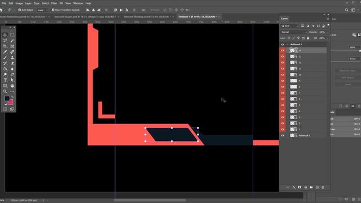Select the Rectangle shape tool
Screen dimensions: 361x203
[x=5, y=86]
